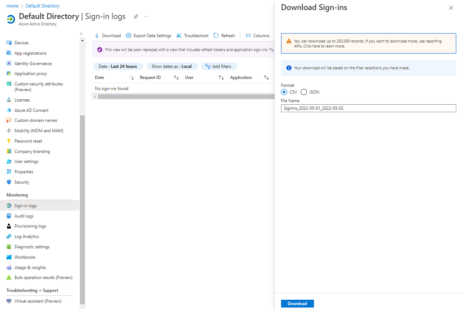Click the 250,000 records warning banner
The width and height of the screenshot is (462, 309).
click(368, 43)
